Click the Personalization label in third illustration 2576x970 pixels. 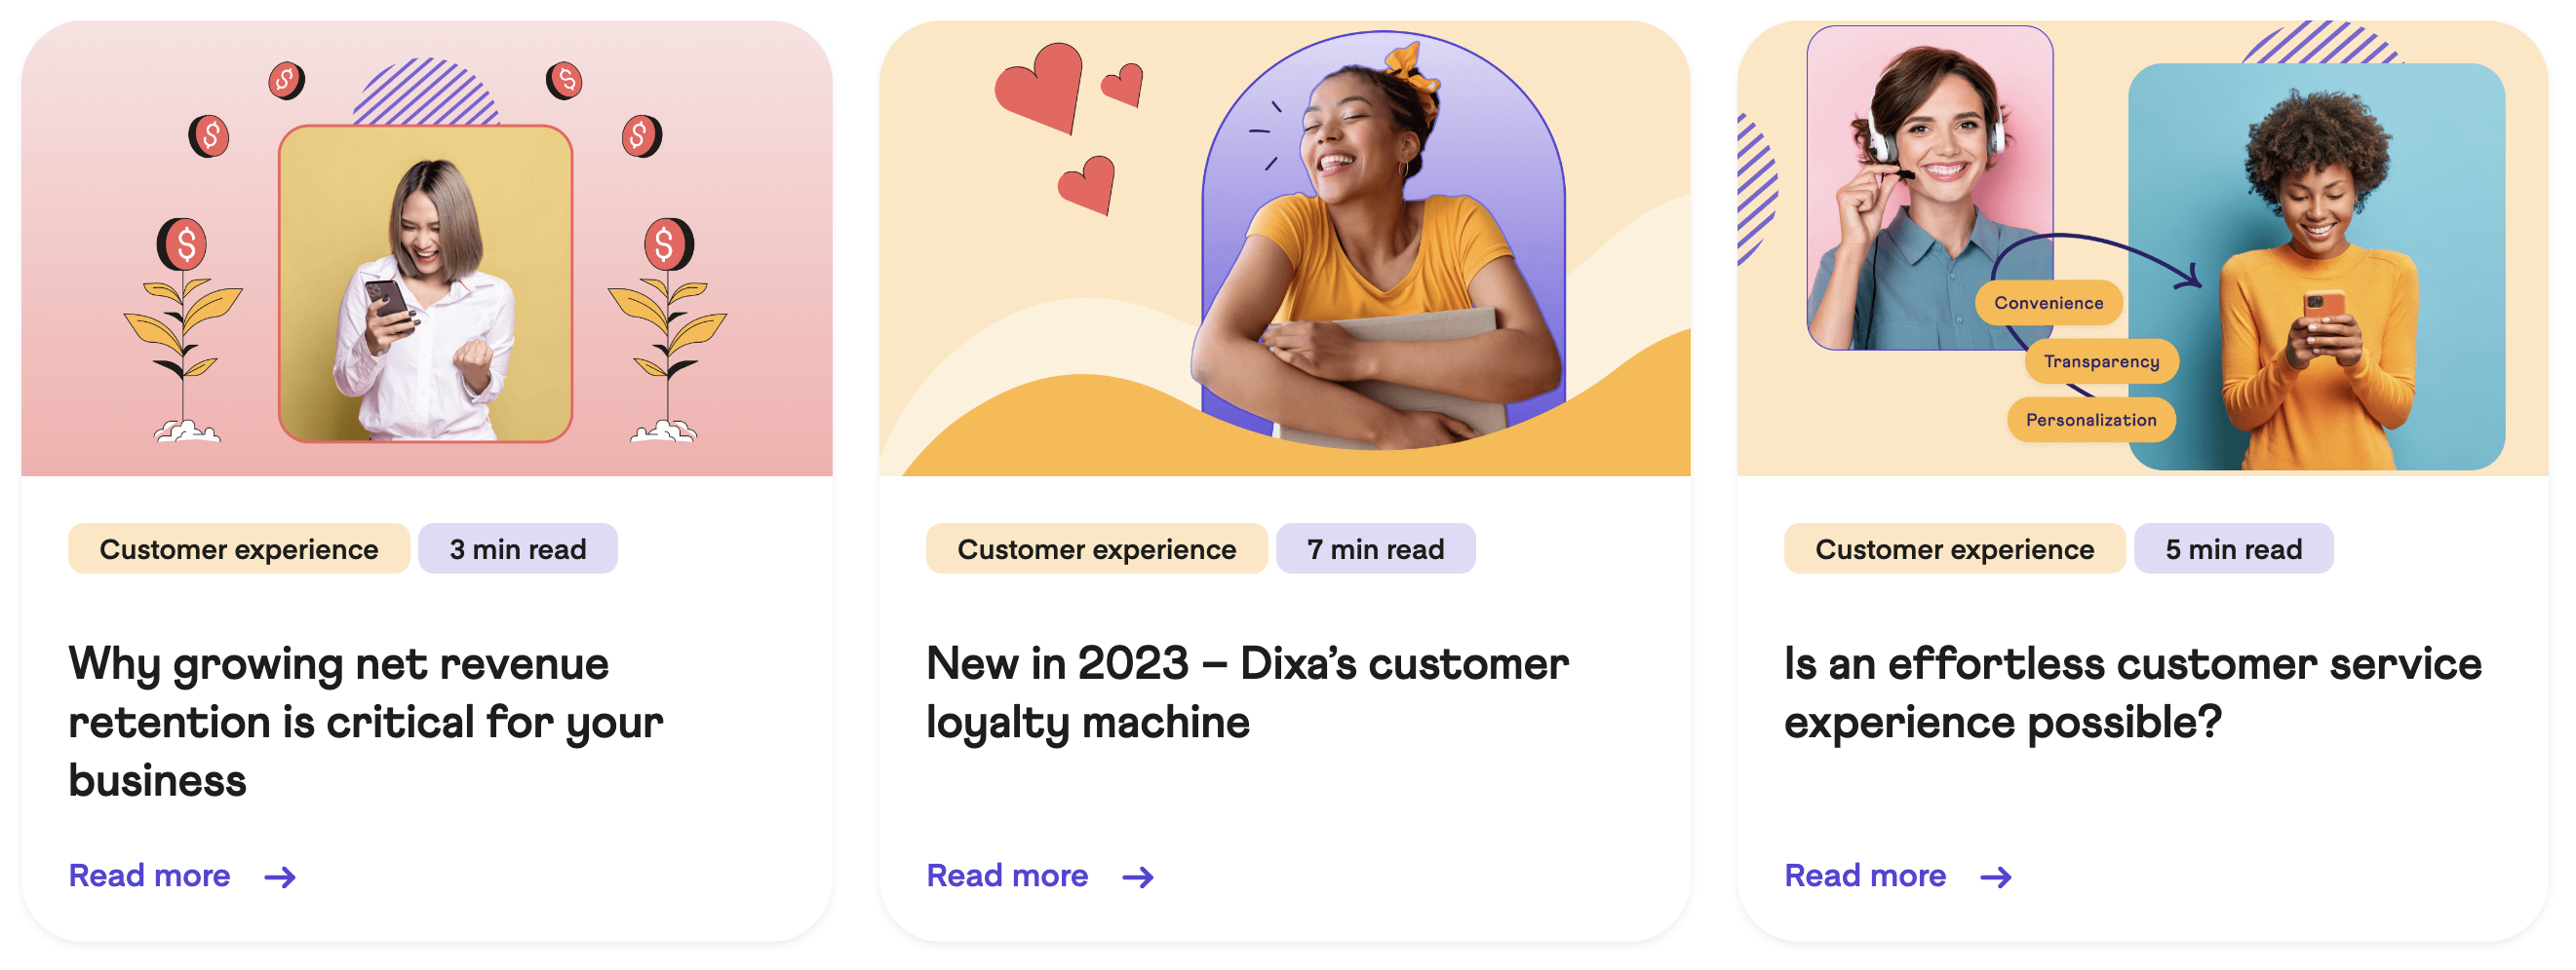(2091, 420)
